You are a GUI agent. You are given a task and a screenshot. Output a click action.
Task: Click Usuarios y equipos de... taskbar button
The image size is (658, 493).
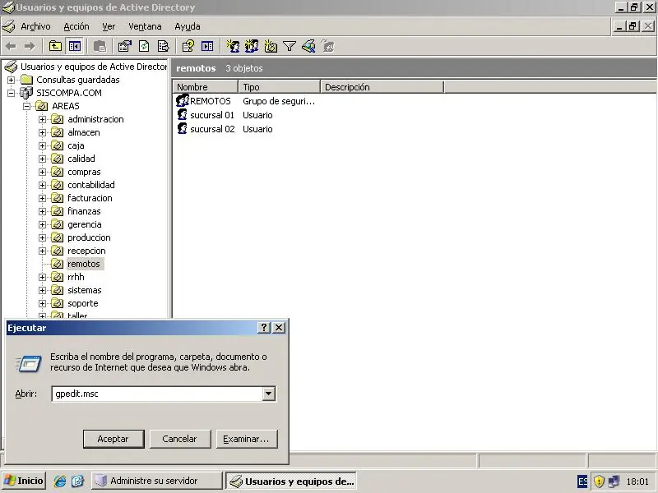pyautogui.click(x=291, y=481)
